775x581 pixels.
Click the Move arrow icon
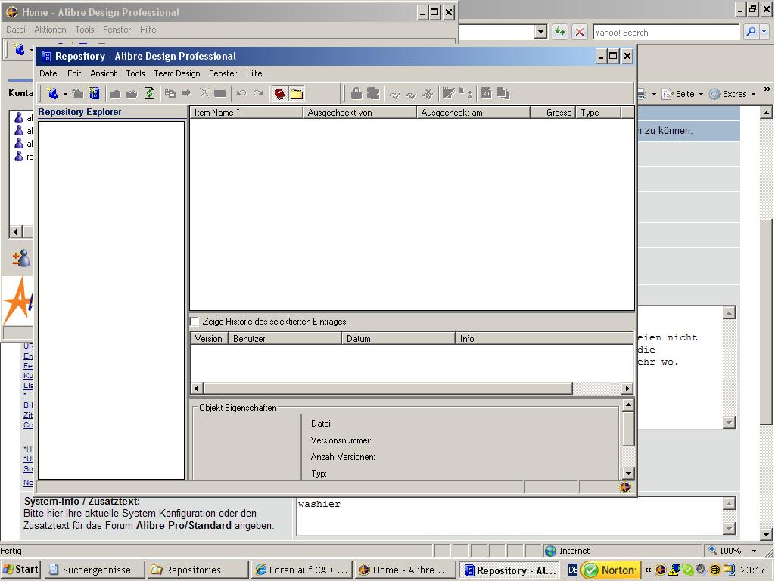click(x=186, y=93)
